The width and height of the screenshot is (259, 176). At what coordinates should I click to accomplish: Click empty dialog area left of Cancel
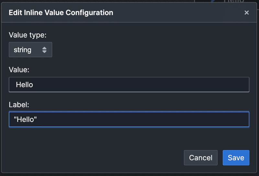pos(97,158)
